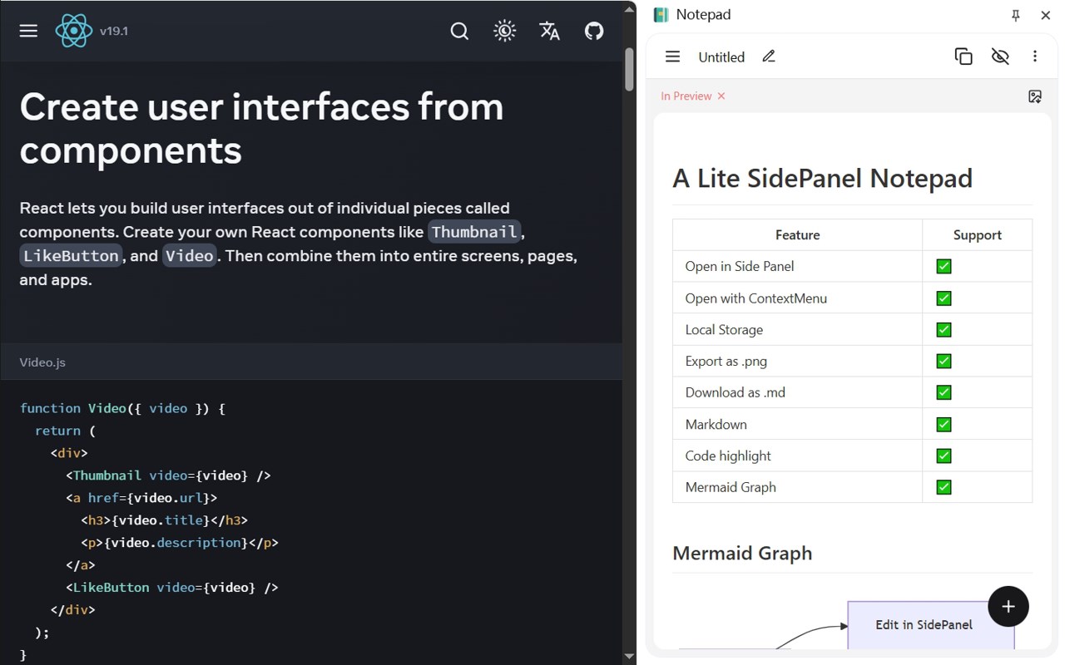
Task: Click the React logo icon
Action: 74,31
